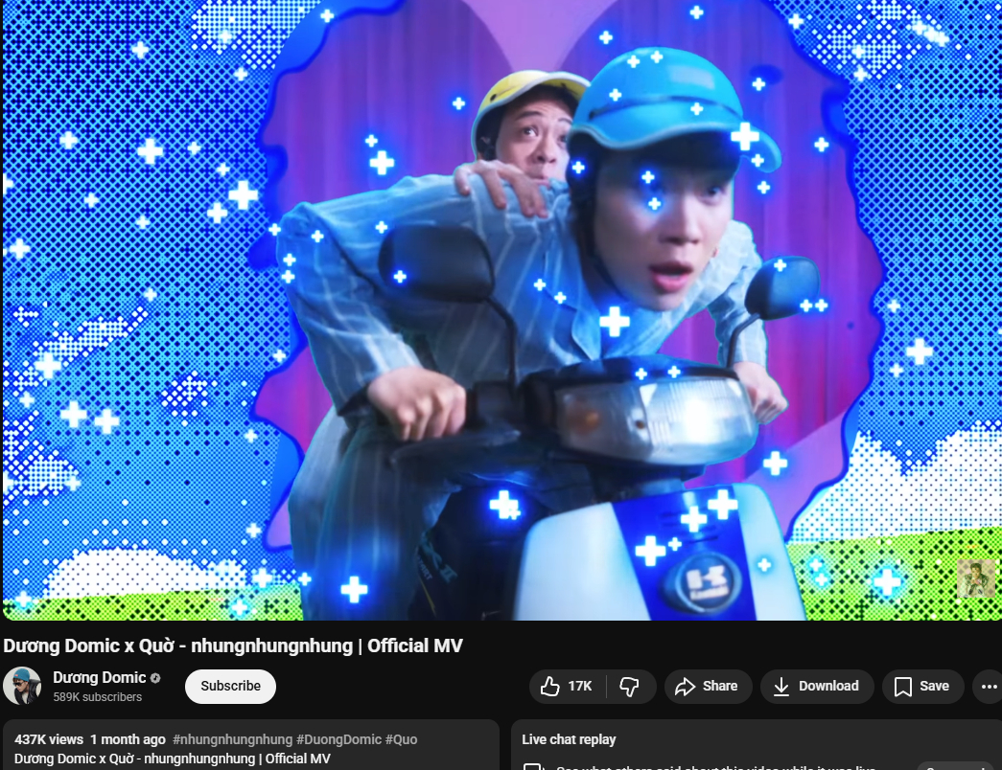Open the Dương Domic channel name link

click(x=99, y=678)
